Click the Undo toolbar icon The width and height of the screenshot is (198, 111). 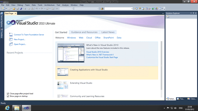coord(37,9)
